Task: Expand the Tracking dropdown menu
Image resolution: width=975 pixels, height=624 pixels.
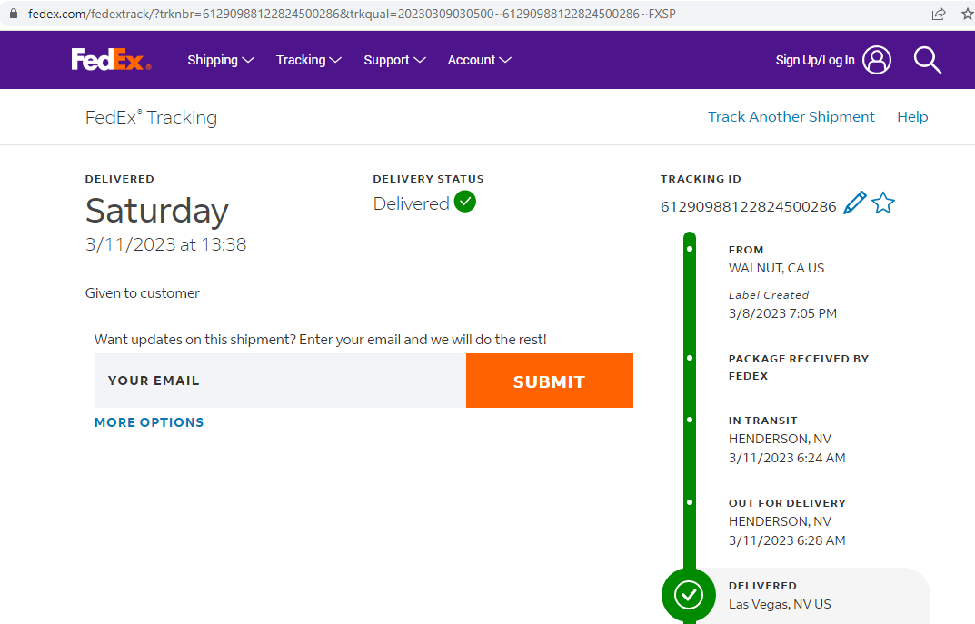Action: point(308,60)
